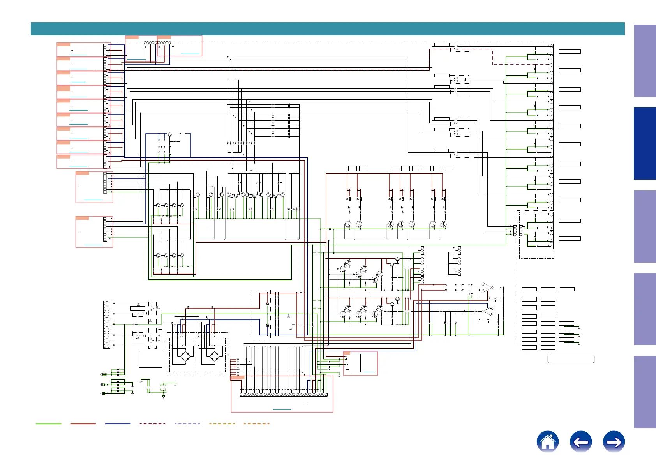Follow link in the mid-left eight-pin connector box
The image size is (656, 464).
(x=93, y=200)
